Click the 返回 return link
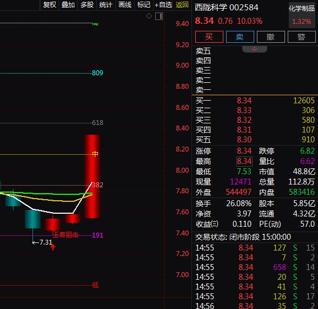The image size is (318, 309). point(182,5)
